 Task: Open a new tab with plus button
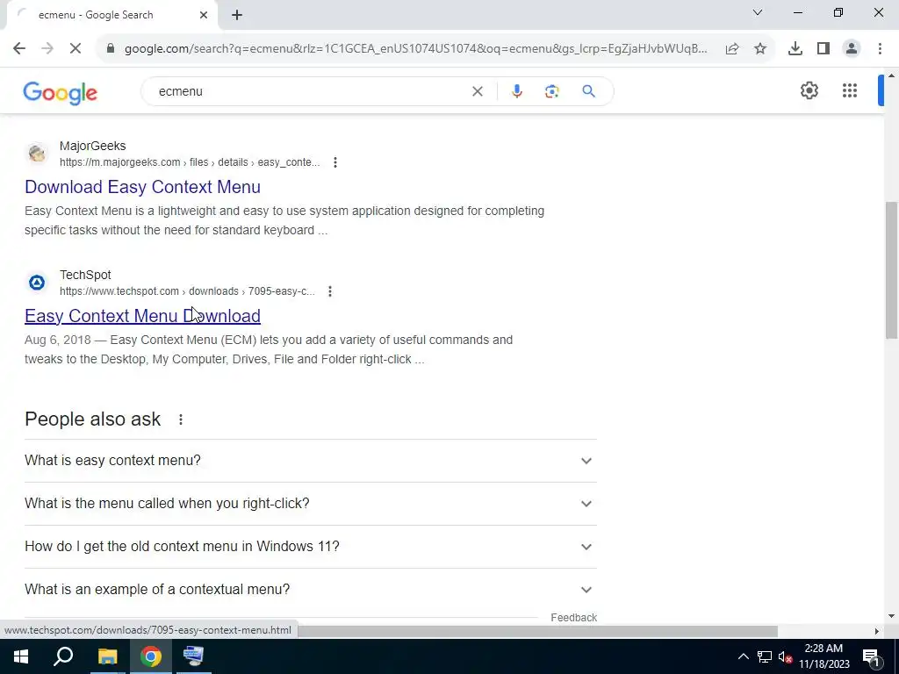click(237, 15)
